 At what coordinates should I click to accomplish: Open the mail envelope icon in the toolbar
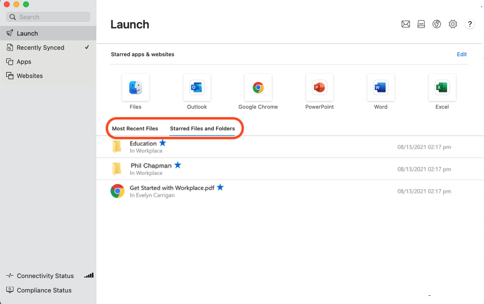pyautogui.click(x=406, y=24)
